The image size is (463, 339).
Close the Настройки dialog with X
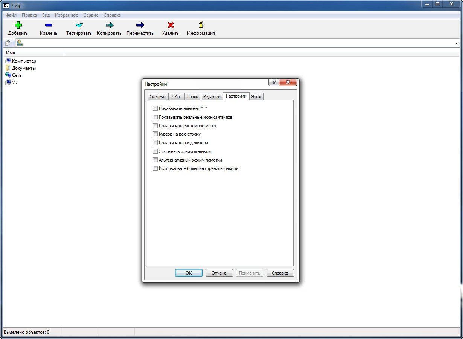click(x=288, y=82)
